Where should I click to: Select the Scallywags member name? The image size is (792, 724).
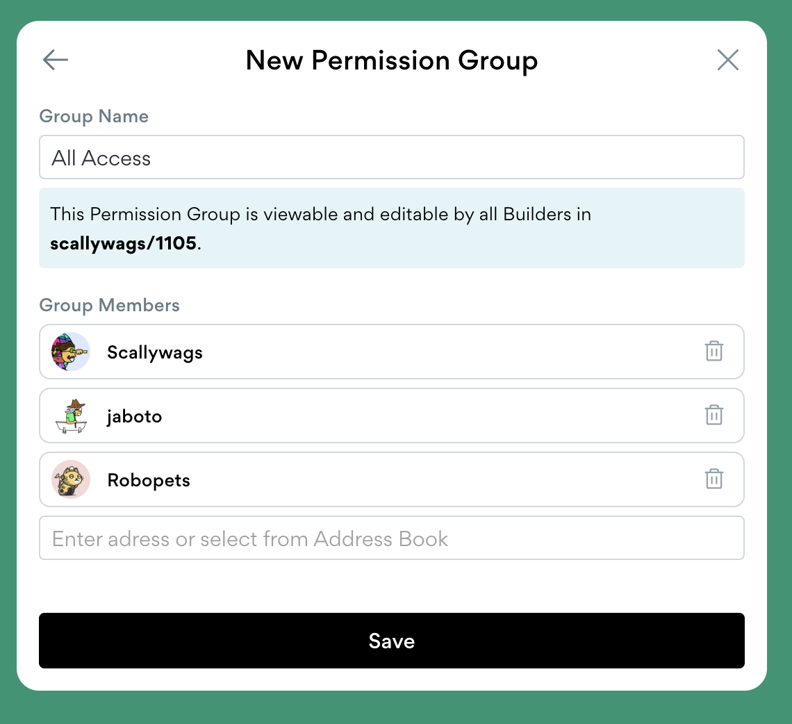coord(155,352)
